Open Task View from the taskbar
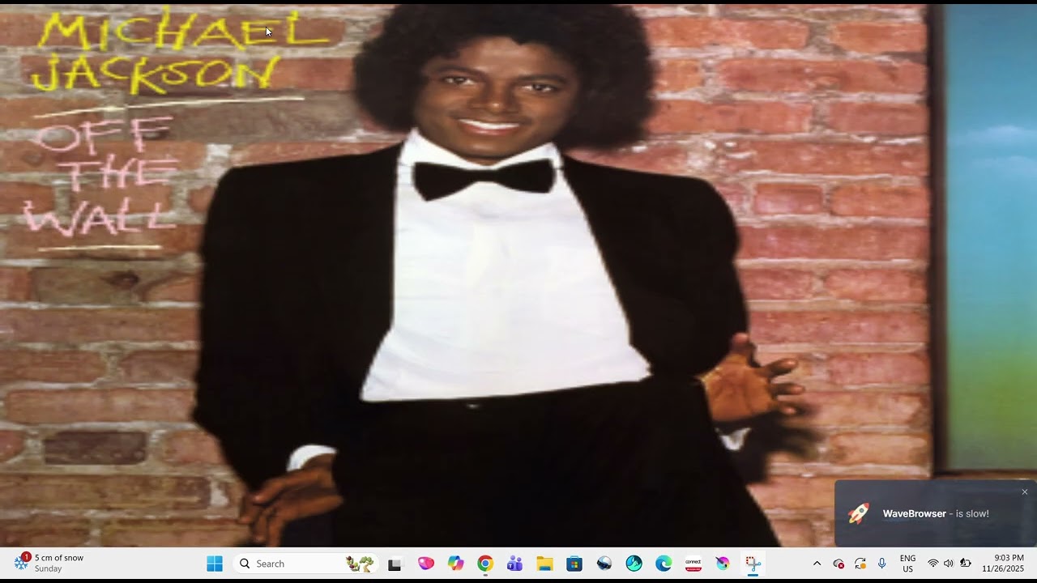The height and width of the screenshot is (583, 1037). click(x=395, y=564)
